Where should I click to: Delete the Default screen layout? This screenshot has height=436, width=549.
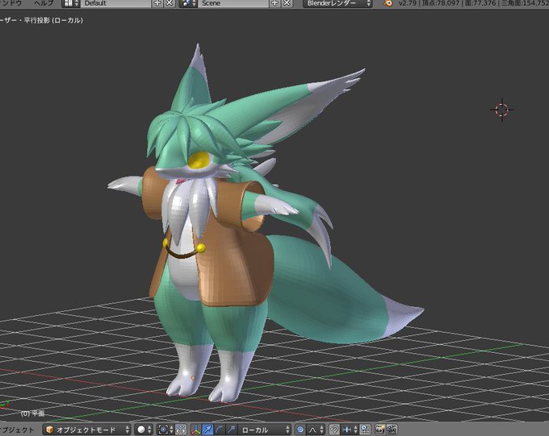170,3
